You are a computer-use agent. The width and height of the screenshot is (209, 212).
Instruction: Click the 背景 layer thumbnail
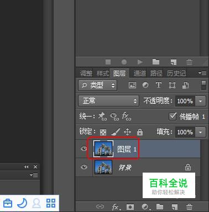pyautogui.click(x=103, y=167)
